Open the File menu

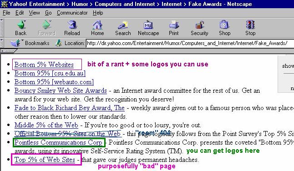(6, 13)
